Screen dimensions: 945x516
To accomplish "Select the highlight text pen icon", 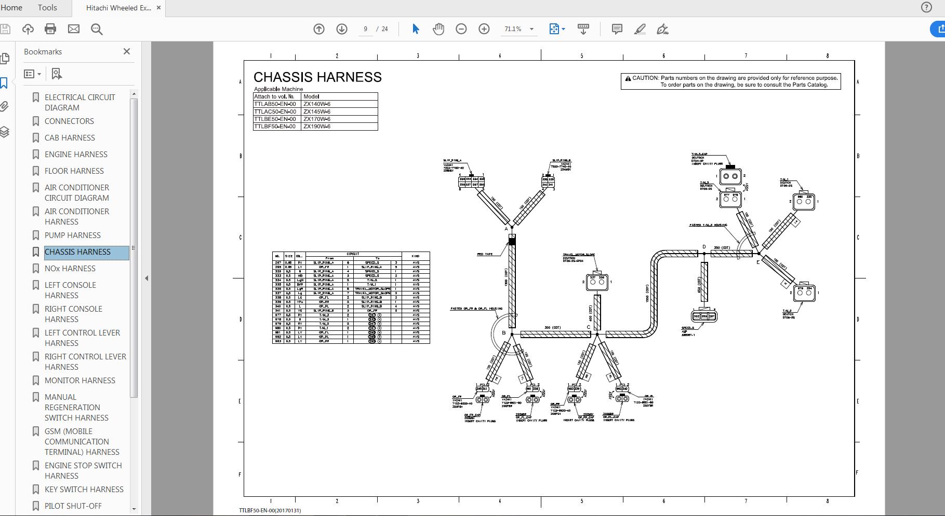I will coord(640,29).
